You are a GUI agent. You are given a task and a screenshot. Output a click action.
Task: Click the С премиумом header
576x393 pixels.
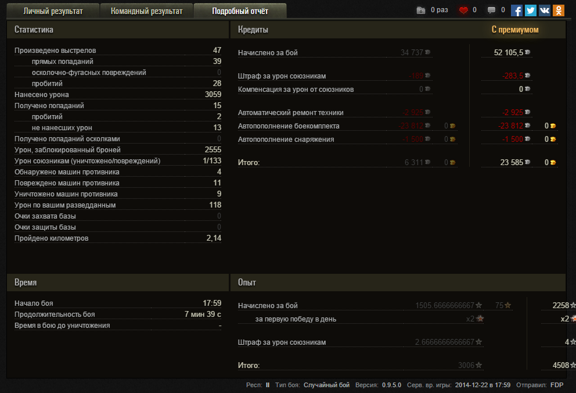pos(515,30)
